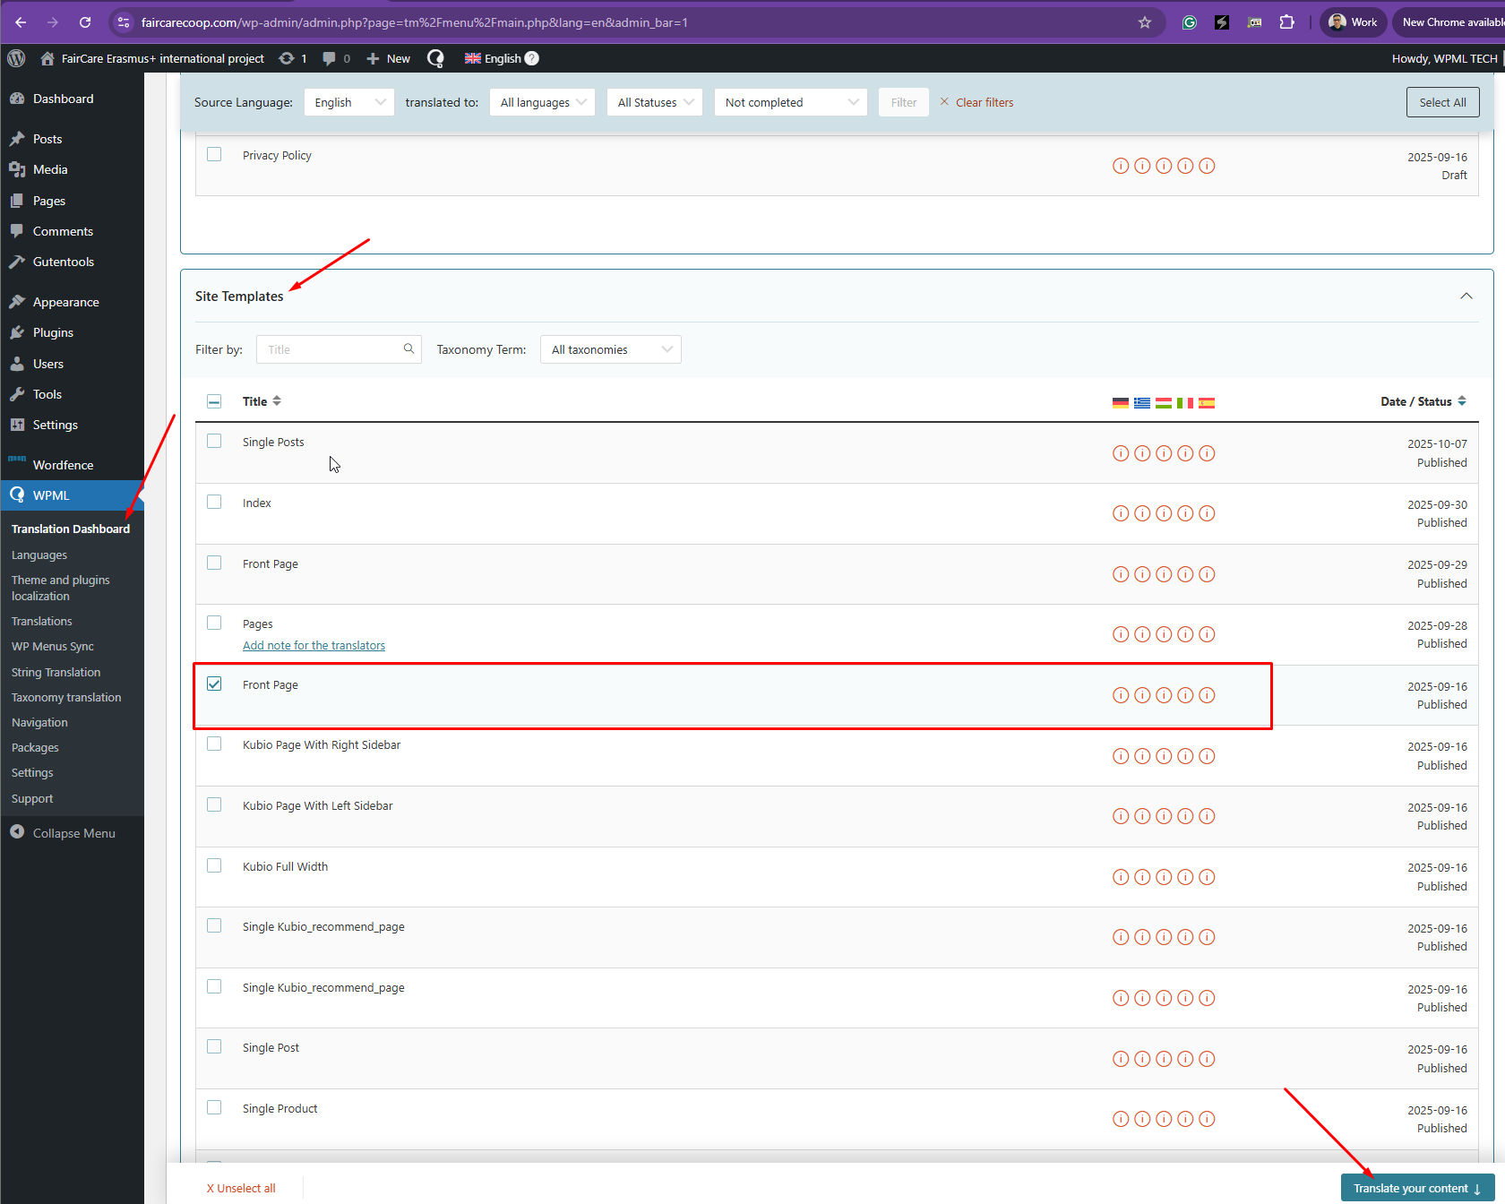Click German flag column header

tap(1120, 402)
